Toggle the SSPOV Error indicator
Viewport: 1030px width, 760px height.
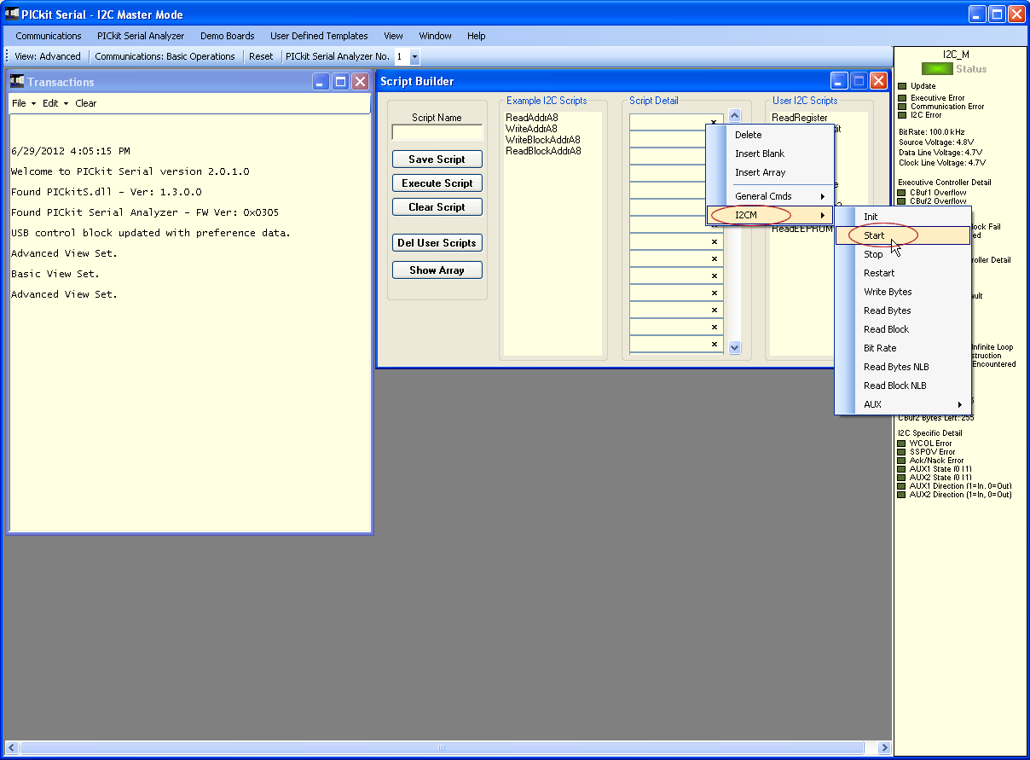(901, 451)
